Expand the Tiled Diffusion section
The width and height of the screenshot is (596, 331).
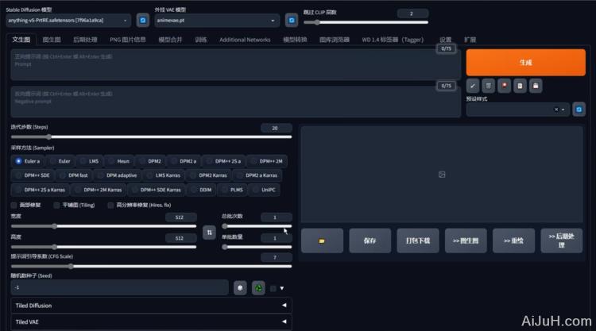[151, 305]
